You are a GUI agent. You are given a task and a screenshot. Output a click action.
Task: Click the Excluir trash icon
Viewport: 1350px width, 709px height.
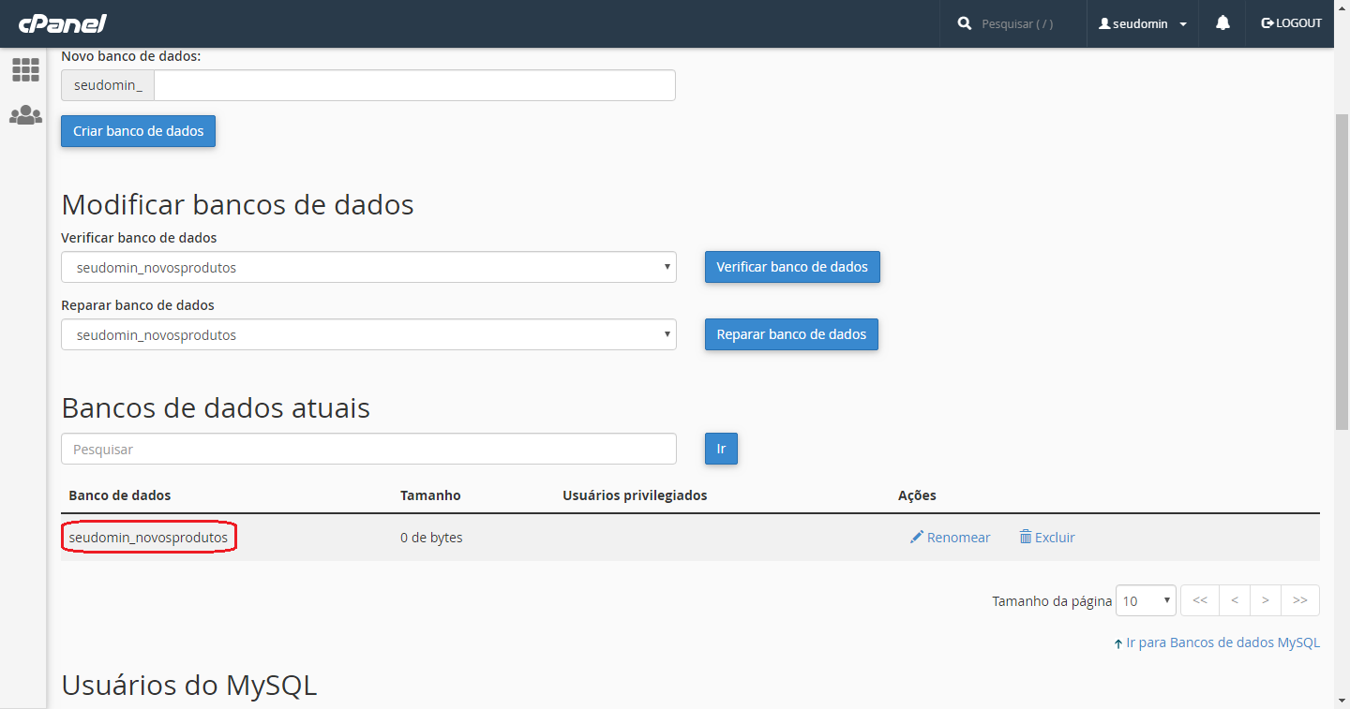(x=1026, y=537)
